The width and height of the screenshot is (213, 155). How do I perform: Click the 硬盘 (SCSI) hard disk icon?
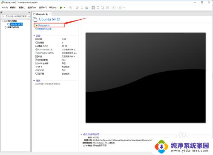pos(37,46)
